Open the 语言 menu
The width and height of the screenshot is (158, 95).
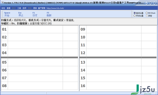tap(35, 8)
